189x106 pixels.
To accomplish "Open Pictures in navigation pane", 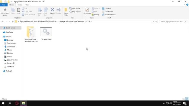I will click(x=10, y=53).
